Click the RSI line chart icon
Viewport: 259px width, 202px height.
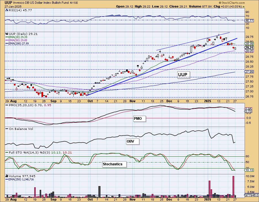pos(7,10)
